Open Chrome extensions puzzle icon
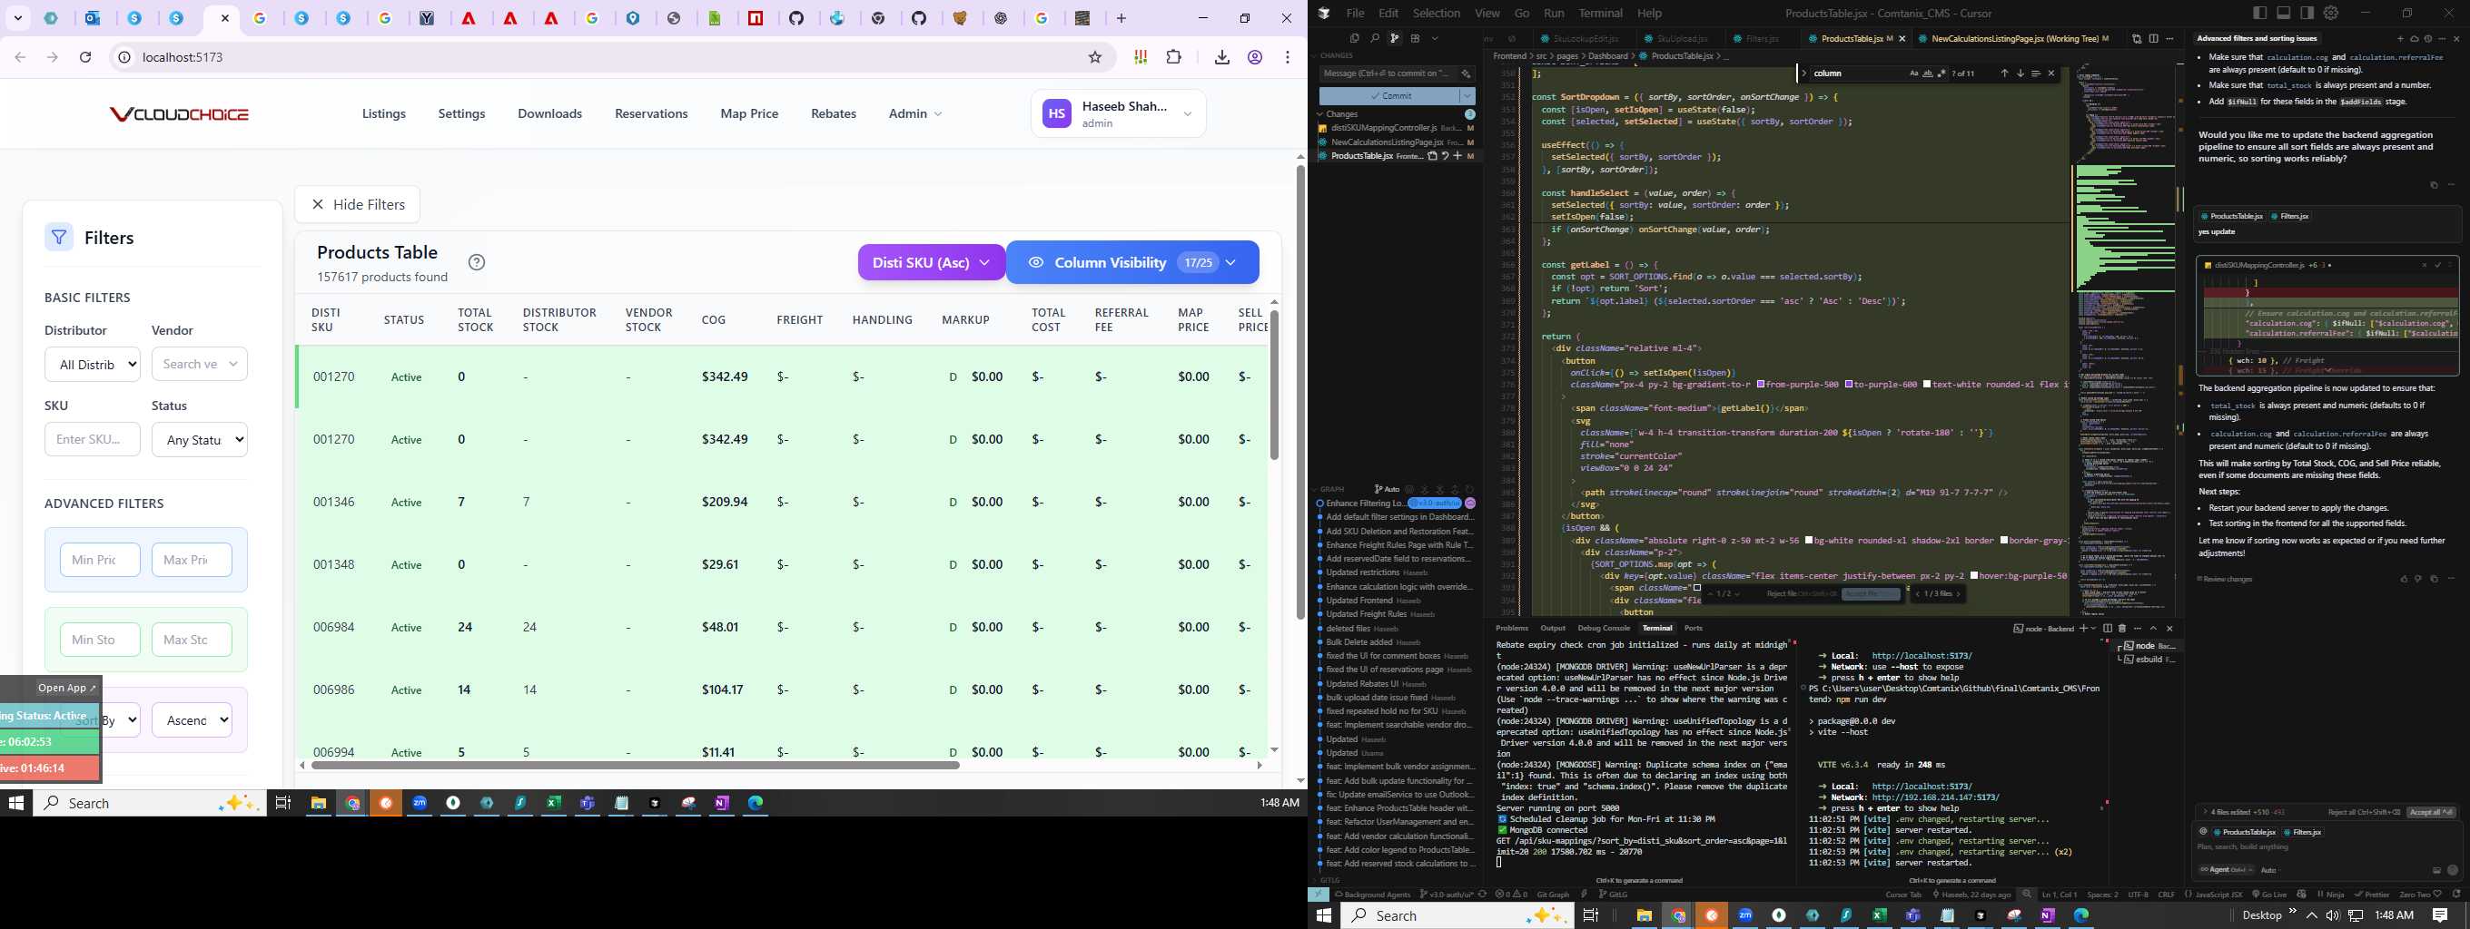 click(x=1173, y=56)
